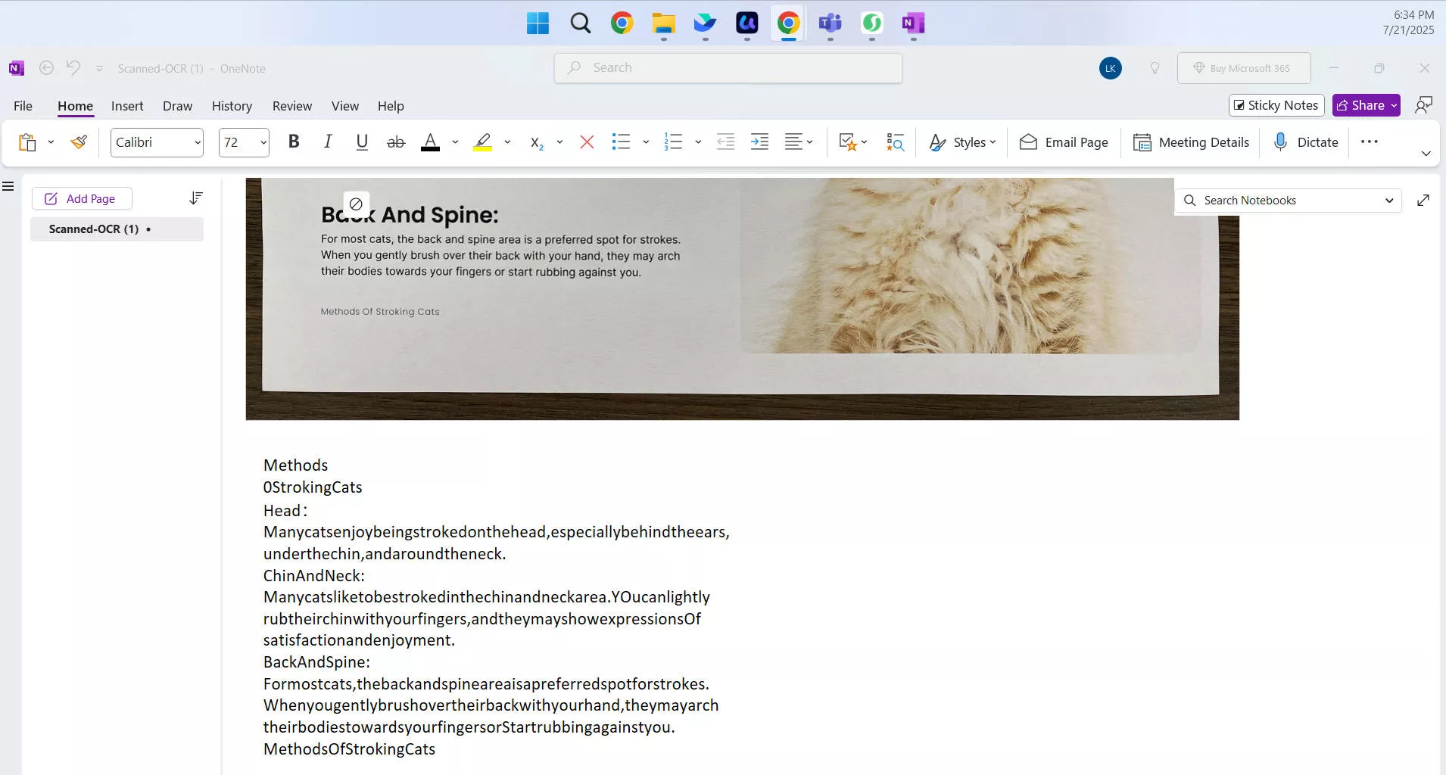
Task: Toggle Bold formatting
Action: 294,142
